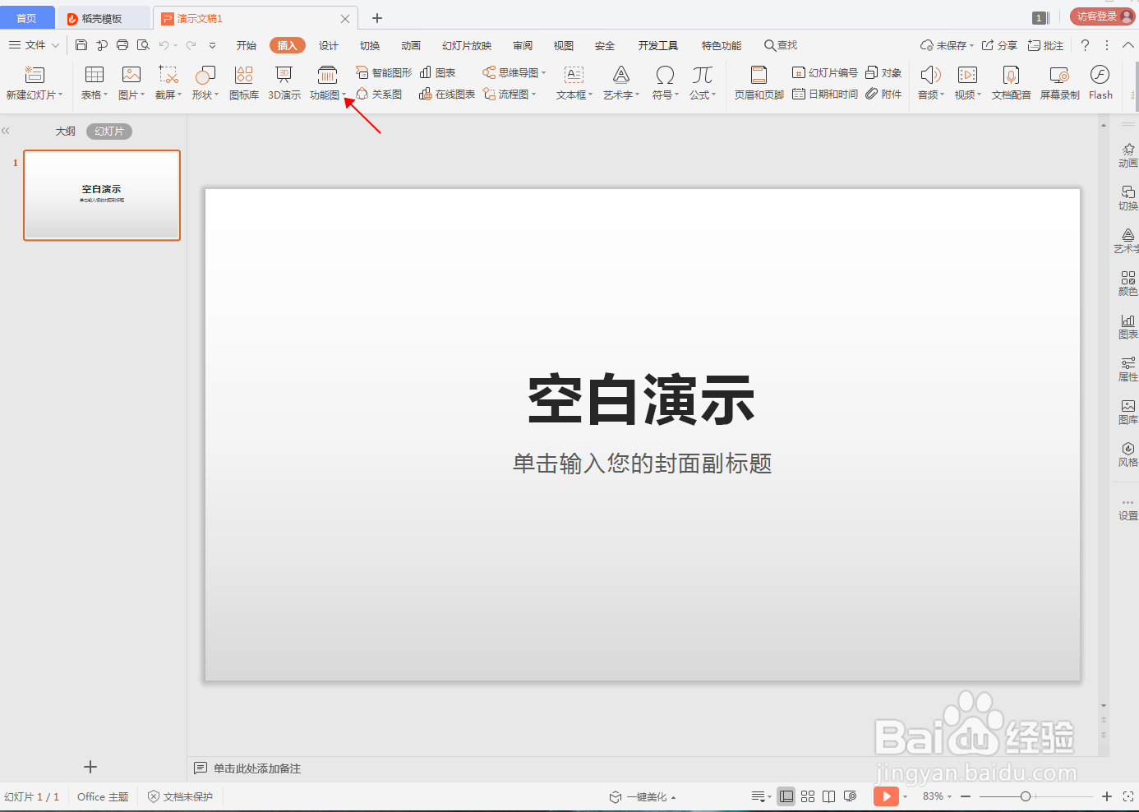
Task: Select the slide 1 thumbnail
Action: (101, 195)
